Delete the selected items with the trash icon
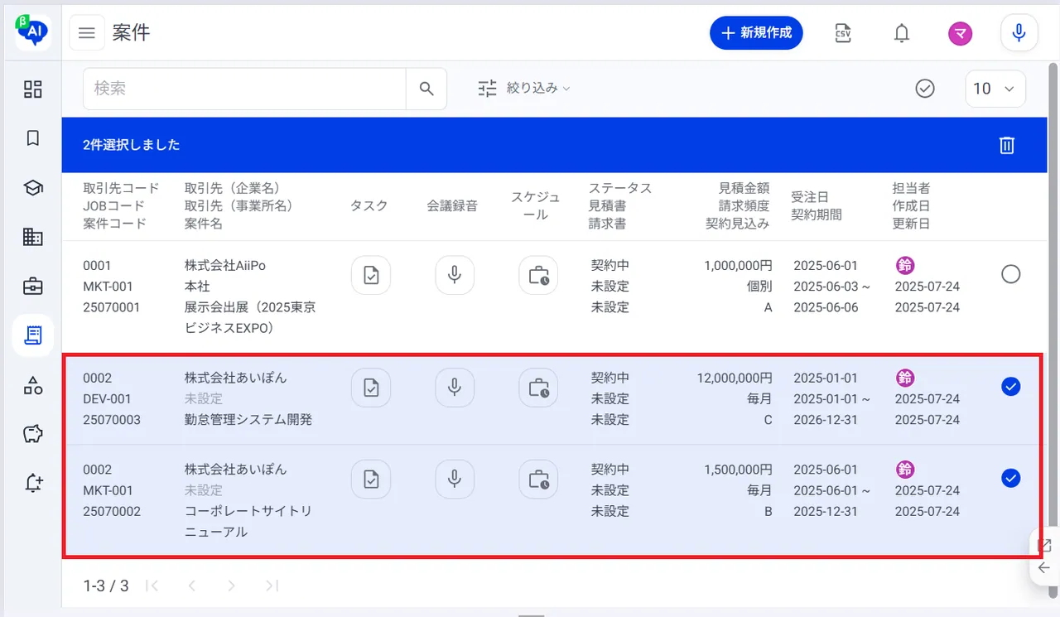 (x=1007, y=145)
